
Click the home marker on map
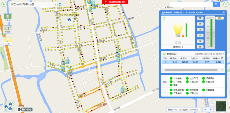click(x=69, y=19)
